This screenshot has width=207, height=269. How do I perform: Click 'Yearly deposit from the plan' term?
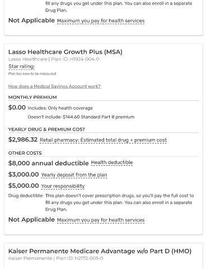tap(74, 175)
